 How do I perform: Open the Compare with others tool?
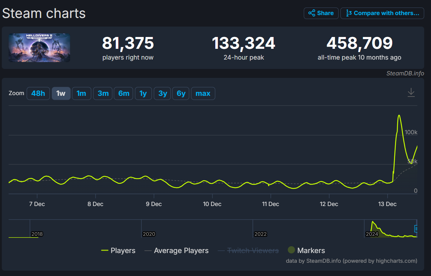[382, 13]
